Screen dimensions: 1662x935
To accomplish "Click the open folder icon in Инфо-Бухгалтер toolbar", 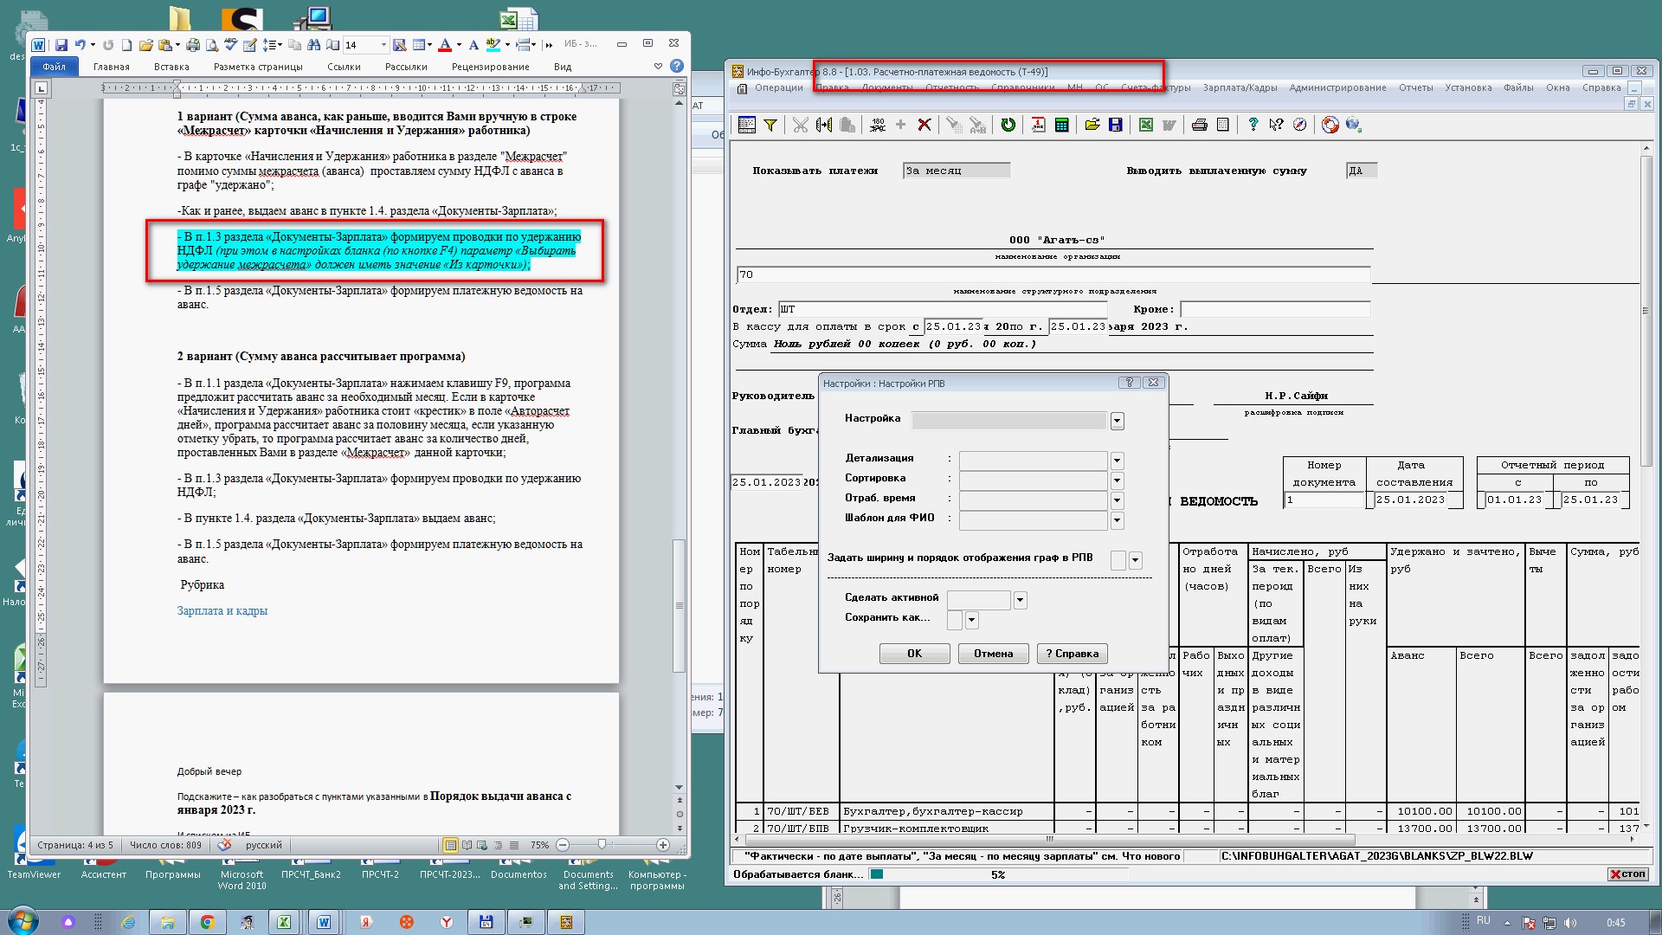I will 1092,126.
